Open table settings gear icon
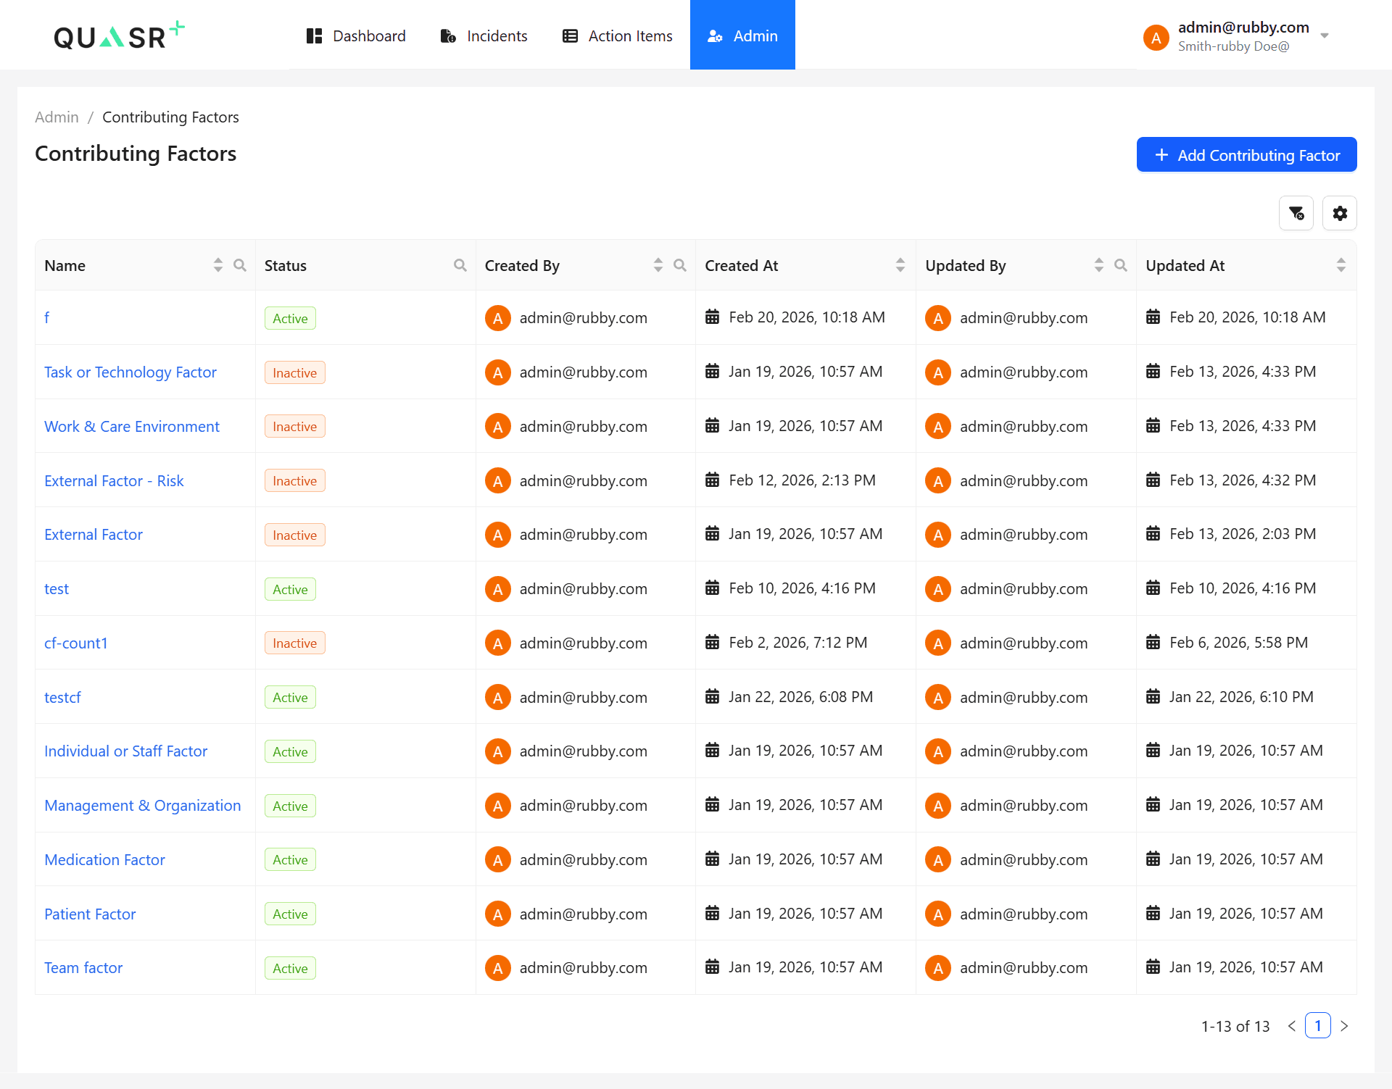Screen dimensions: 1392x1089 pyautogui.click(x=1340, y=213)
